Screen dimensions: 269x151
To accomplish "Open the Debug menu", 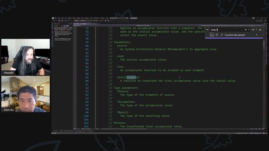I will click(x=79, y=18).
